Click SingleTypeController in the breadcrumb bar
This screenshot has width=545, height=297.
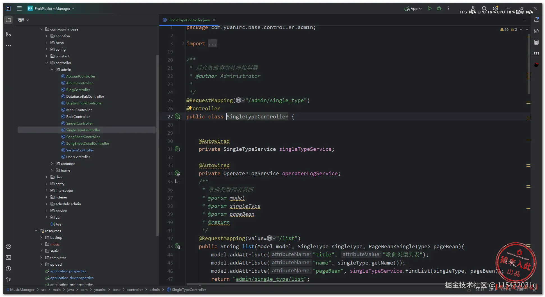coord(189,289)
